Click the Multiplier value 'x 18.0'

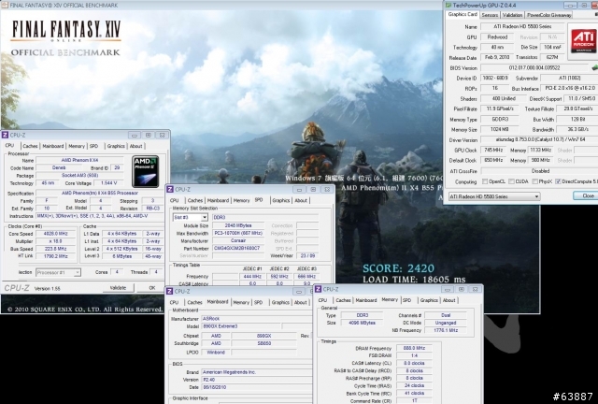pos(56,241)
